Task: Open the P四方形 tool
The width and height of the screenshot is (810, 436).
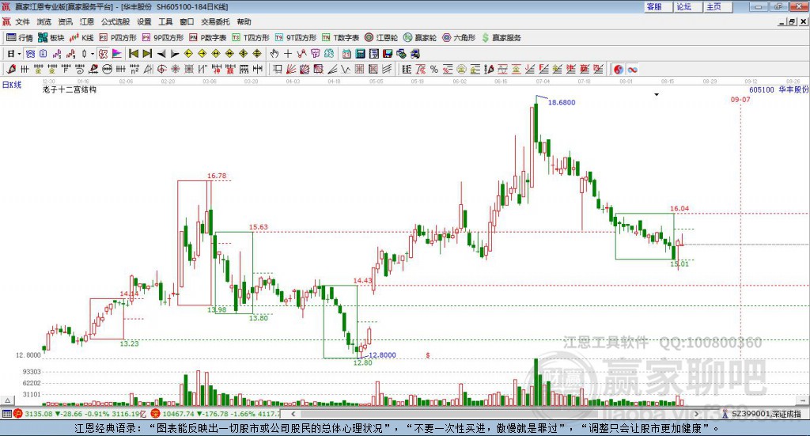Action: tap(118, 38)
